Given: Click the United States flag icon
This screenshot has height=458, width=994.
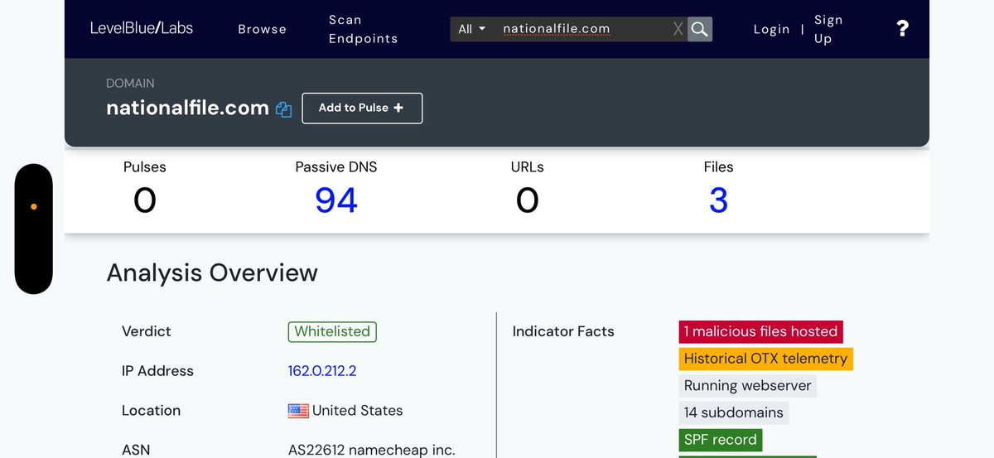Looking at the screenshot, I should click(298, 411).
